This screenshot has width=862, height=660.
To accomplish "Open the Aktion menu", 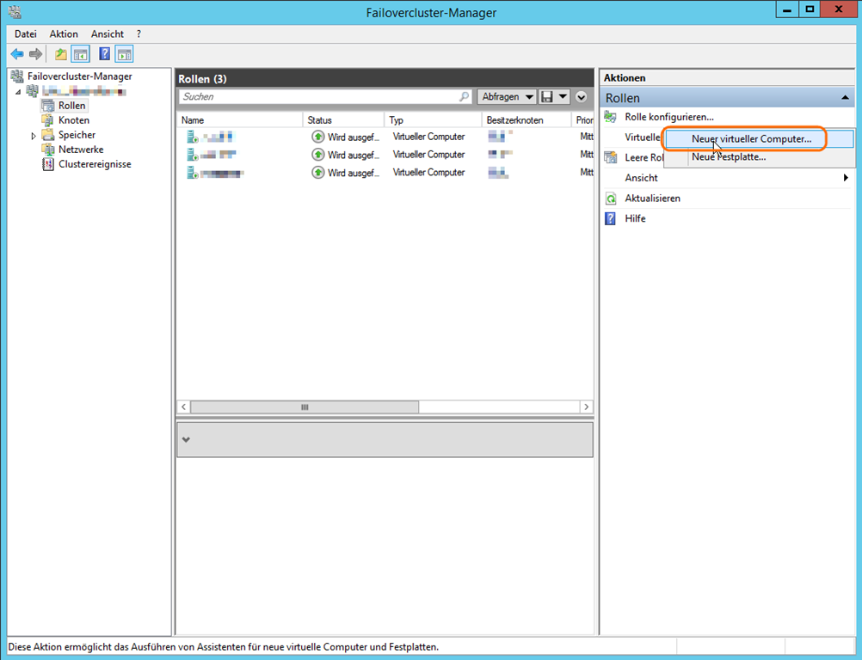I will pos(64,34).
